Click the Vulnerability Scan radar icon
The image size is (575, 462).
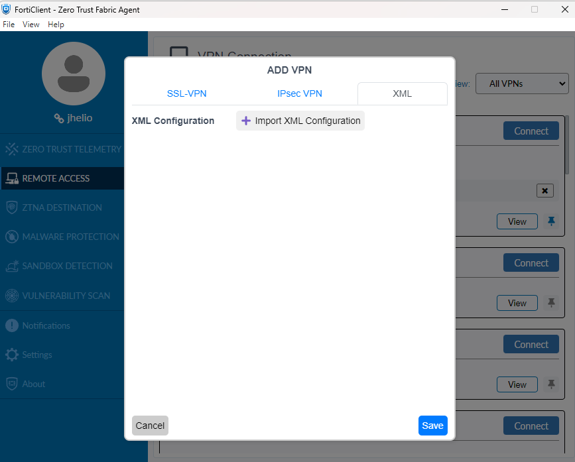click(x=12, y=296)
